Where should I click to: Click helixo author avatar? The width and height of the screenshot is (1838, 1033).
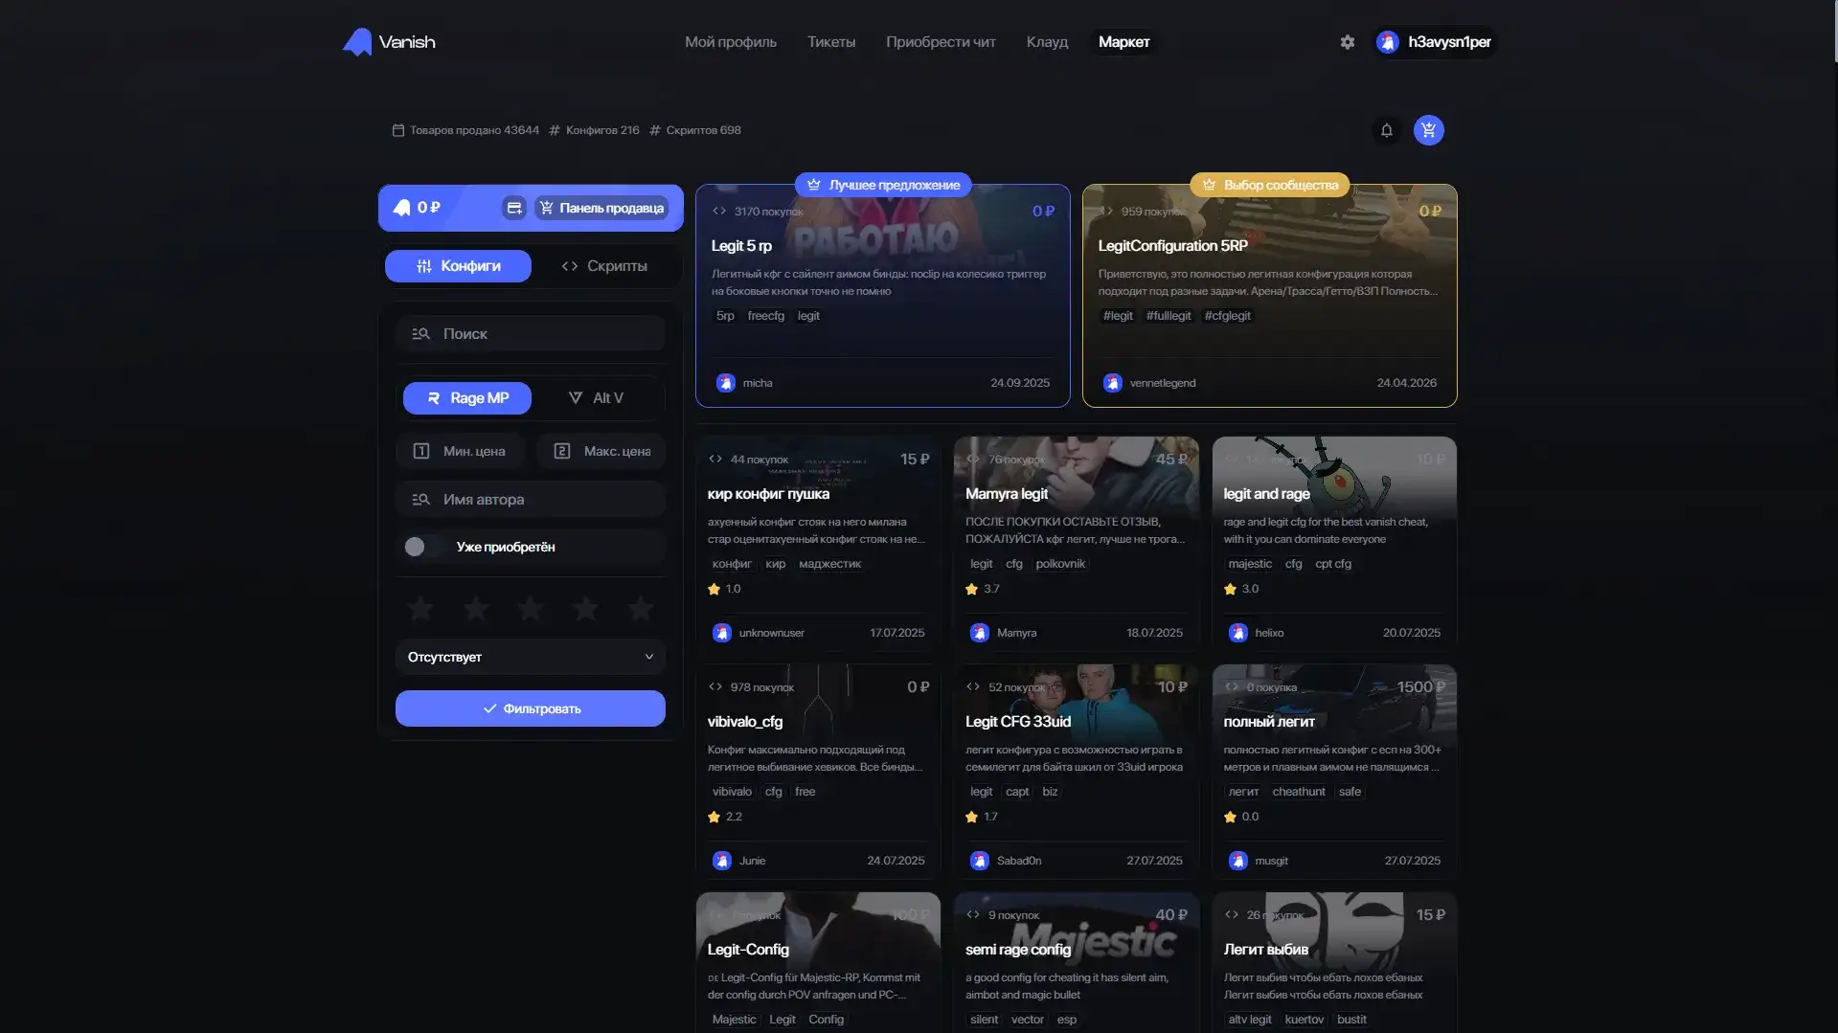pos(1237,633)
